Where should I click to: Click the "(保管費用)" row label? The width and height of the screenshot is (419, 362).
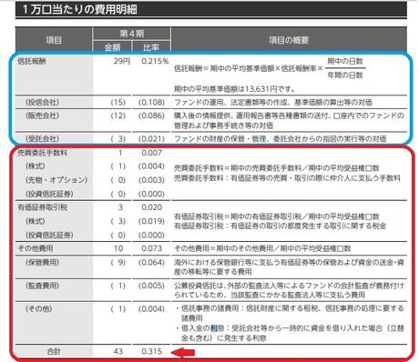tap(42, 263)
